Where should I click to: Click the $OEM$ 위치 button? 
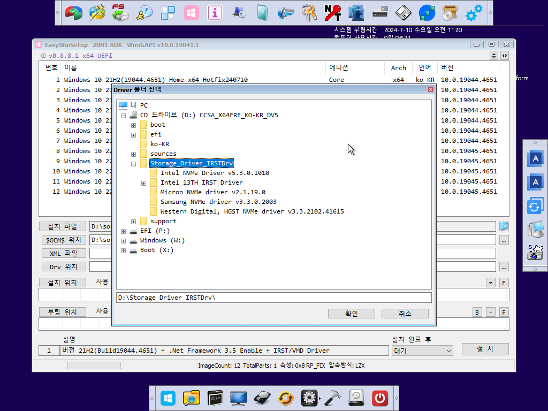coord(64,240)
